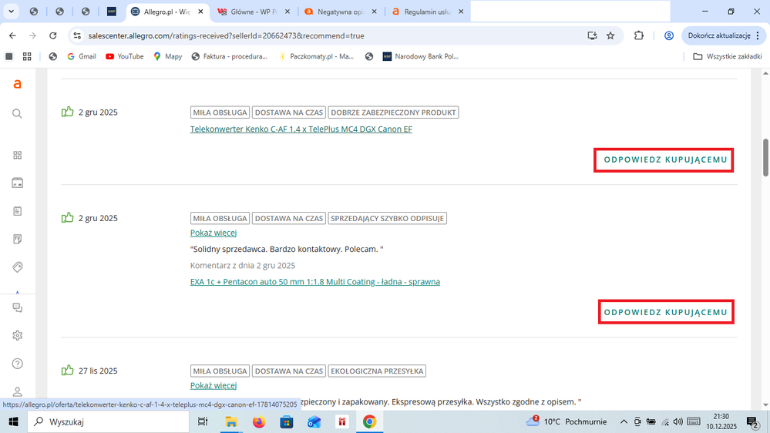Click the price tag icon in sidebar
The image size is (770, 433).
tap(17, 267)
